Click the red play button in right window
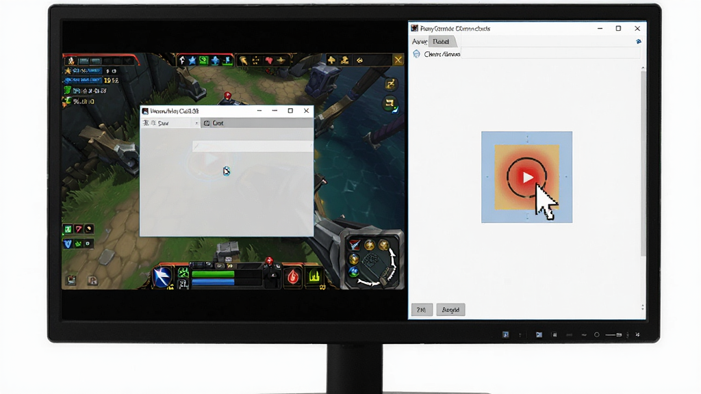 click(x=526, y=177)
